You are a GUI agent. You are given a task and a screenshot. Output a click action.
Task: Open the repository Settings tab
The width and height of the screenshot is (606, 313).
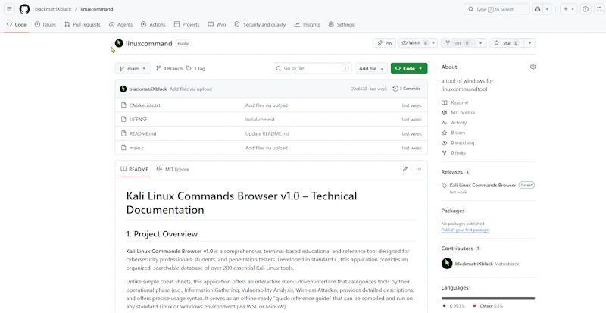pos(342,24)
